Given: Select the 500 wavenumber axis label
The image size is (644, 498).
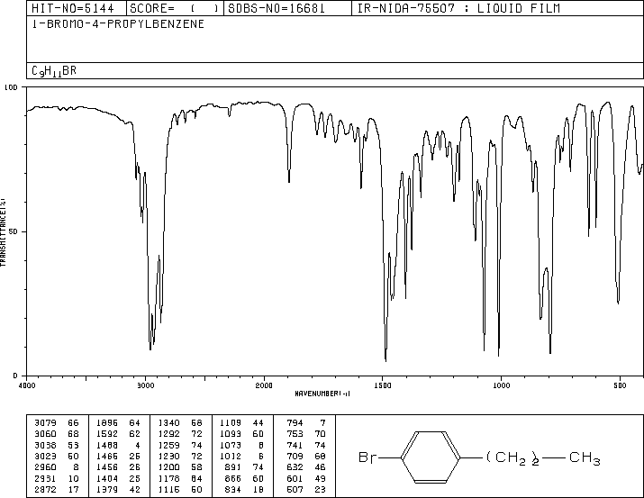Looking at the screenshot, I should 620,385.
